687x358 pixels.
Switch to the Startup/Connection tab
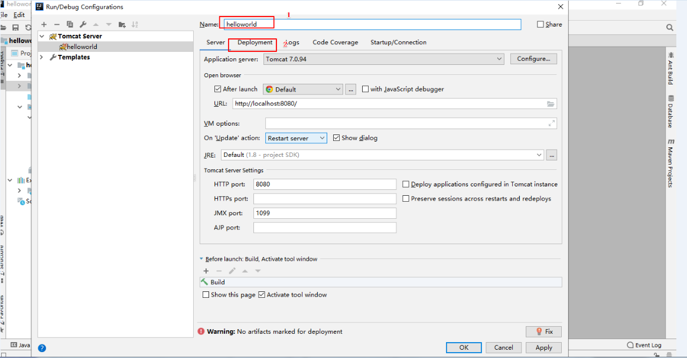point(398,42)
